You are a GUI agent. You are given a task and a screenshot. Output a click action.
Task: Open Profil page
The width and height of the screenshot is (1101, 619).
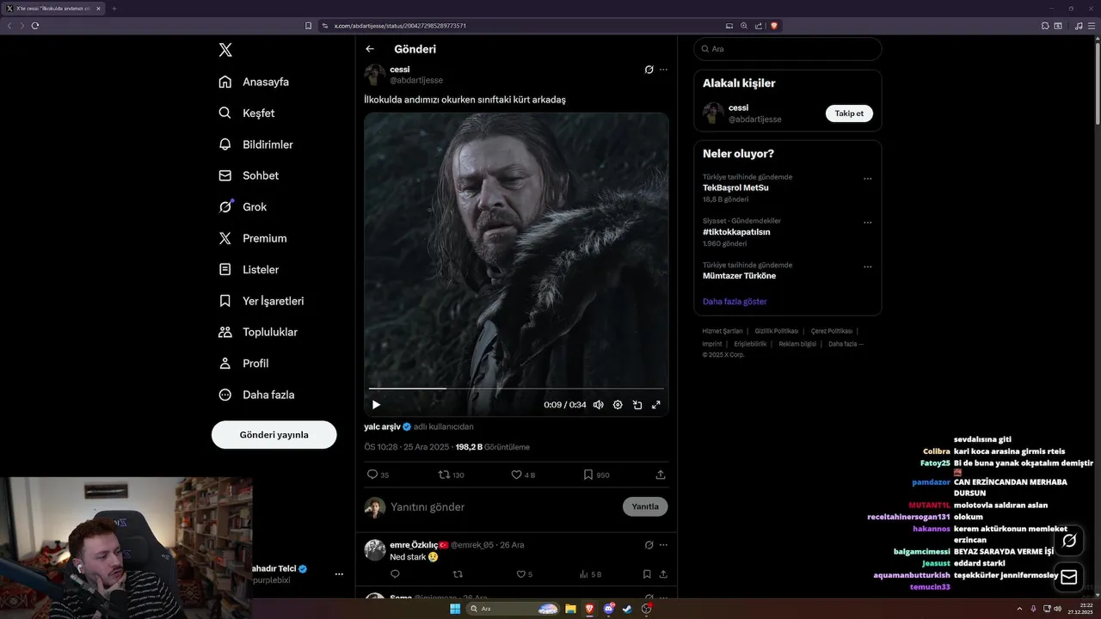click(x=243, y=364)
